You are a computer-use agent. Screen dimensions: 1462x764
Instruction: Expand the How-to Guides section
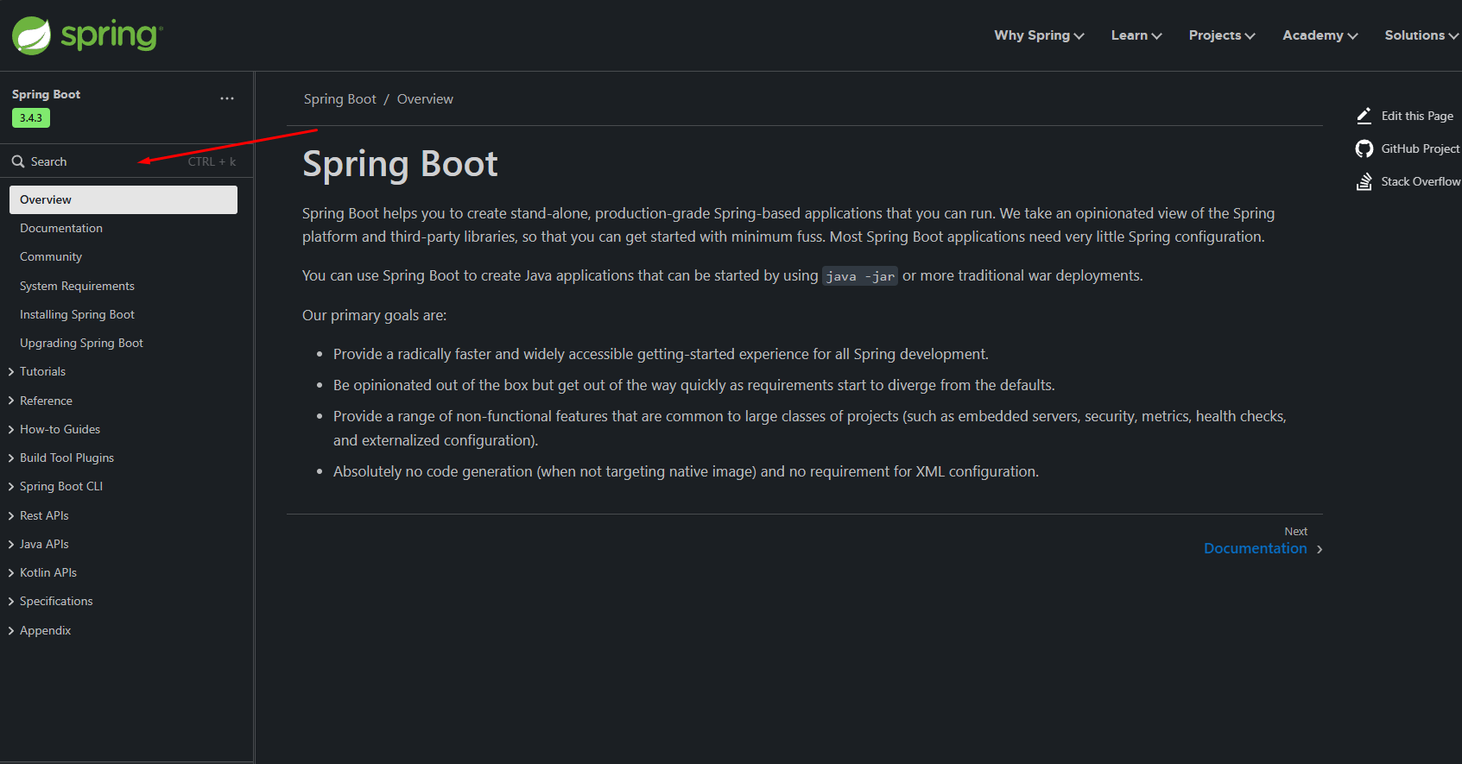coord(11,429)
